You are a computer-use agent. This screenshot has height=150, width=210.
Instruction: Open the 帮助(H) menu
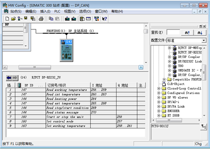pyautogui.click(x=117, y=11)
